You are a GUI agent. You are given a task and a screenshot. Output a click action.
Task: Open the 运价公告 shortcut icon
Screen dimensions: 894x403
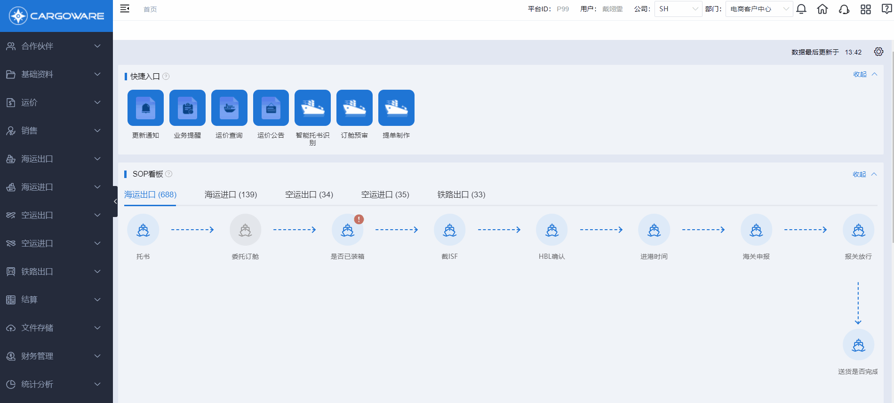click(271, 108)
